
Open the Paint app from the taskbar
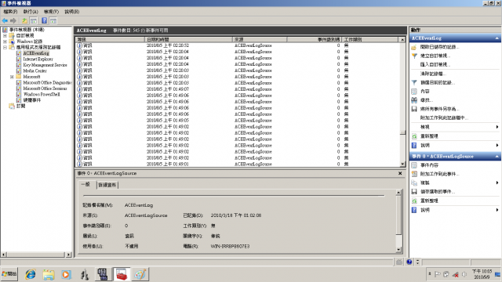tap(140, 274)
